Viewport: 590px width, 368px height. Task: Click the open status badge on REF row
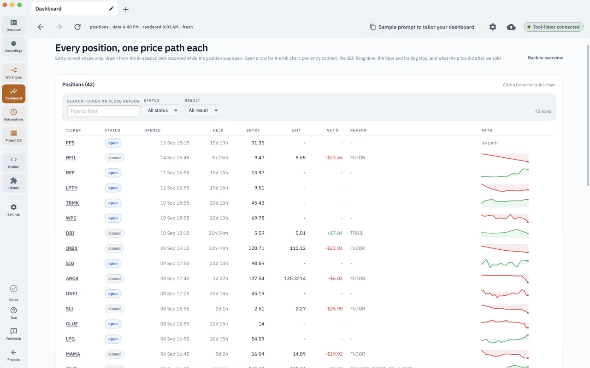(x=113, y=173)
